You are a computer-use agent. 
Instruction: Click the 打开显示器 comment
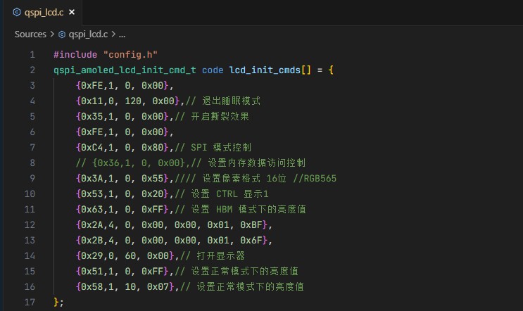click(221, 255)
